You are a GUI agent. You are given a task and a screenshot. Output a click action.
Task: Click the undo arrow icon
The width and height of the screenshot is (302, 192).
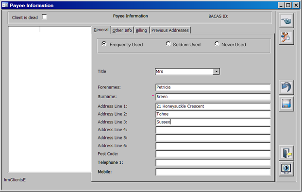pos(286,87)
